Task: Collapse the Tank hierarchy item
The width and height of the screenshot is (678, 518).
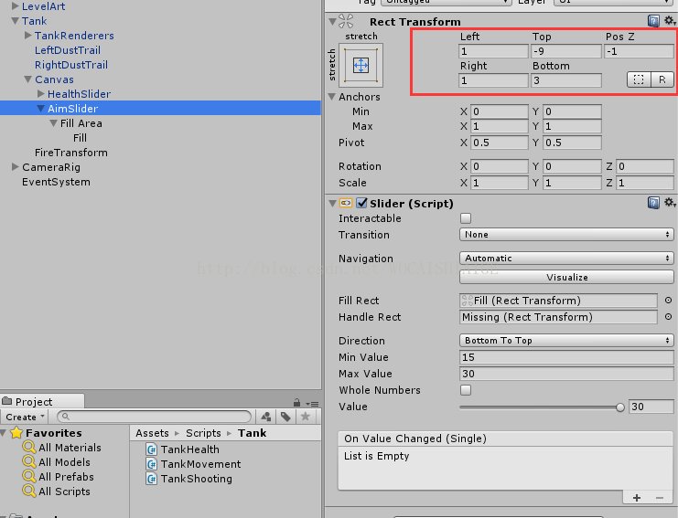Action: click(16, 21)
